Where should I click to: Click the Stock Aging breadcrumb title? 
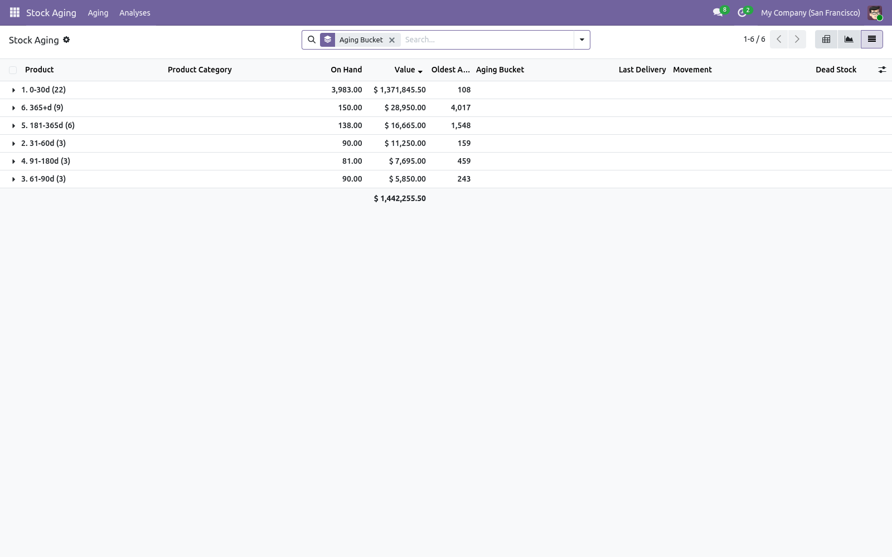click(x=34, y=40)
